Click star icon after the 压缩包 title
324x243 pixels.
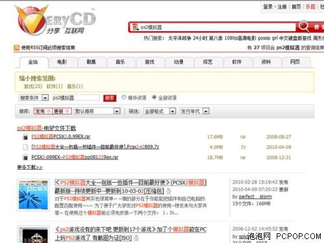(168, 191)
